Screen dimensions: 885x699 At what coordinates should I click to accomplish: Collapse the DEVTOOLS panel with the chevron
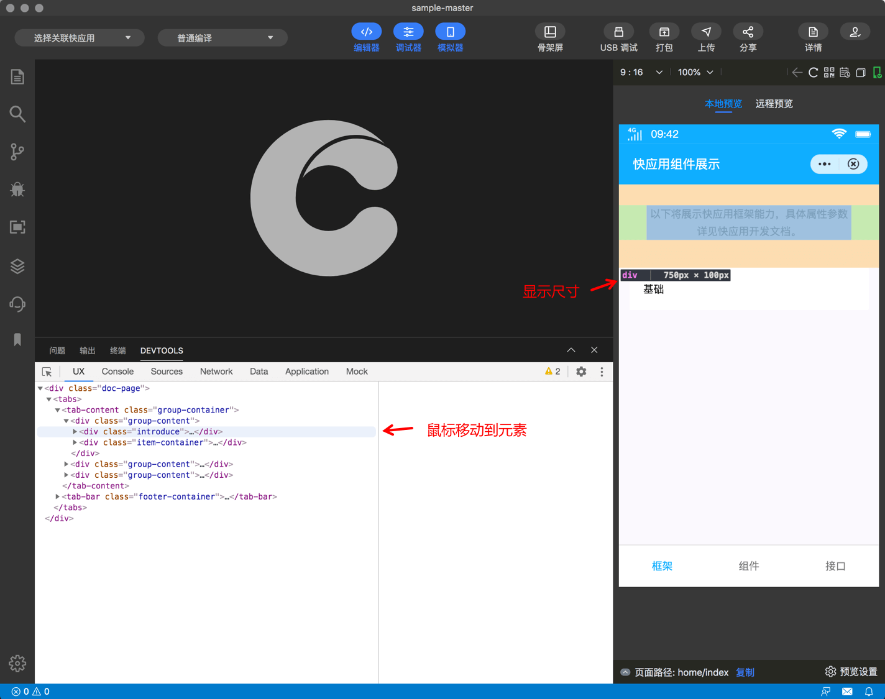tap(571, 350)
